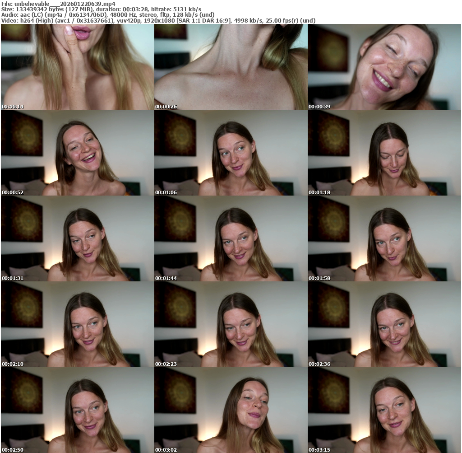The width and height of the screenshot is (462, 453).
Task: Click the file name text in header
Action: [58, 4]
